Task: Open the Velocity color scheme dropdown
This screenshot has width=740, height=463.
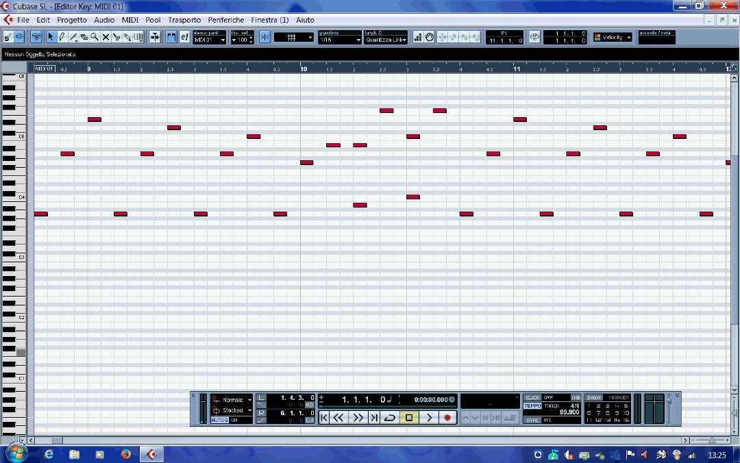Action: tap(613, 37)
